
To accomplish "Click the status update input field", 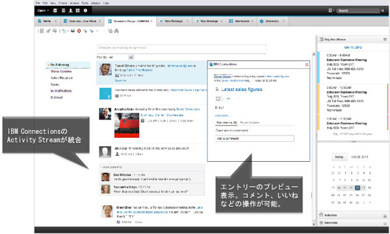I will tap(181, 48).
